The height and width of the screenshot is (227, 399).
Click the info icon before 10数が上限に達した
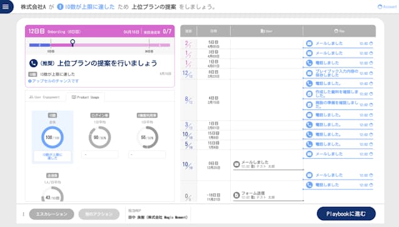pos(60,7)
